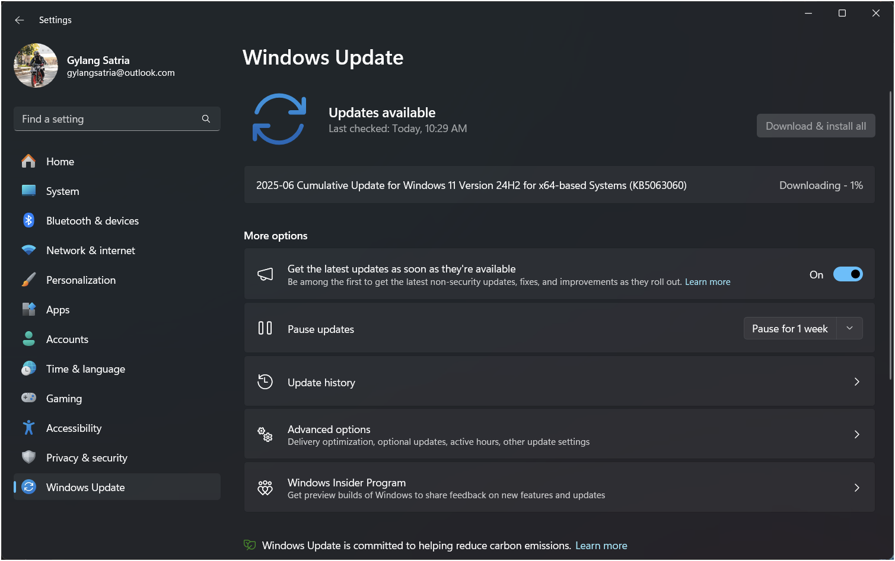Click the gylangsatria@outlook.com account email

120,73
